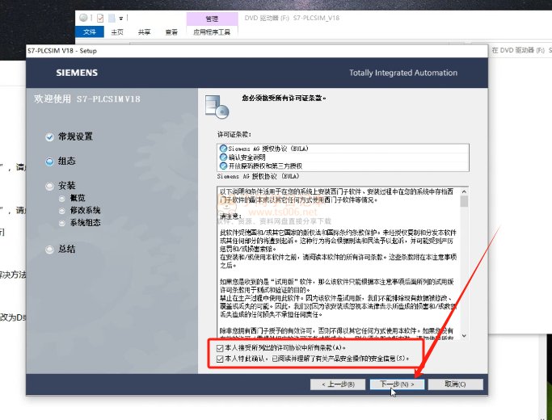Open the quick access toolbar customize arrow
The width and height of the screenshot is (552, 420).
click(x=120, y=18)
